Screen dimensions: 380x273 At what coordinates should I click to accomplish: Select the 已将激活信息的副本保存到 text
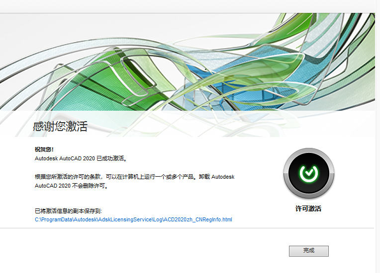click(68, 211)
